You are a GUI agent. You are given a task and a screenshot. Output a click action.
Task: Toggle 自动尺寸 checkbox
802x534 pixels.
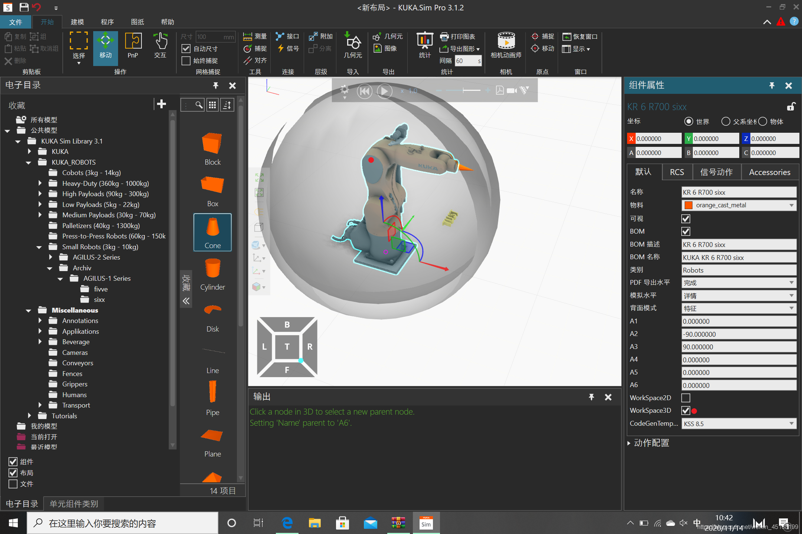coord(186,49)
